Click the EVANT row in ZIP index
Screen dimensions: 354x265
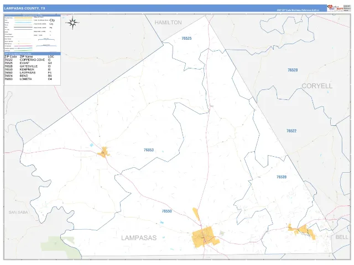(28, 63)
